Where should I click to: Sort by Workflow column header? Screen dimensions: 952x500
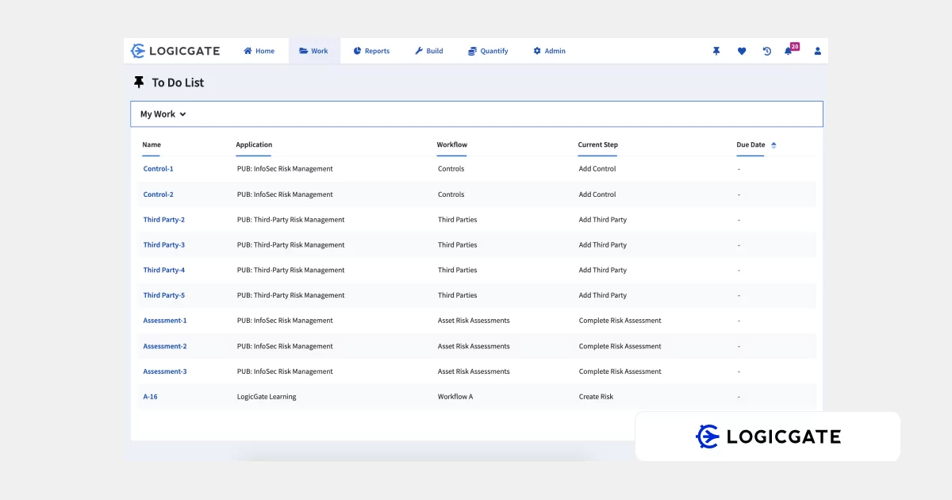pos(452,144)
